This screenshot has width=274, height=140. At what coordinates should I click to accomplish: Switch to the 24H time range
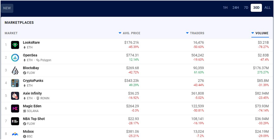pyautogui.click(x=236, y=8)
